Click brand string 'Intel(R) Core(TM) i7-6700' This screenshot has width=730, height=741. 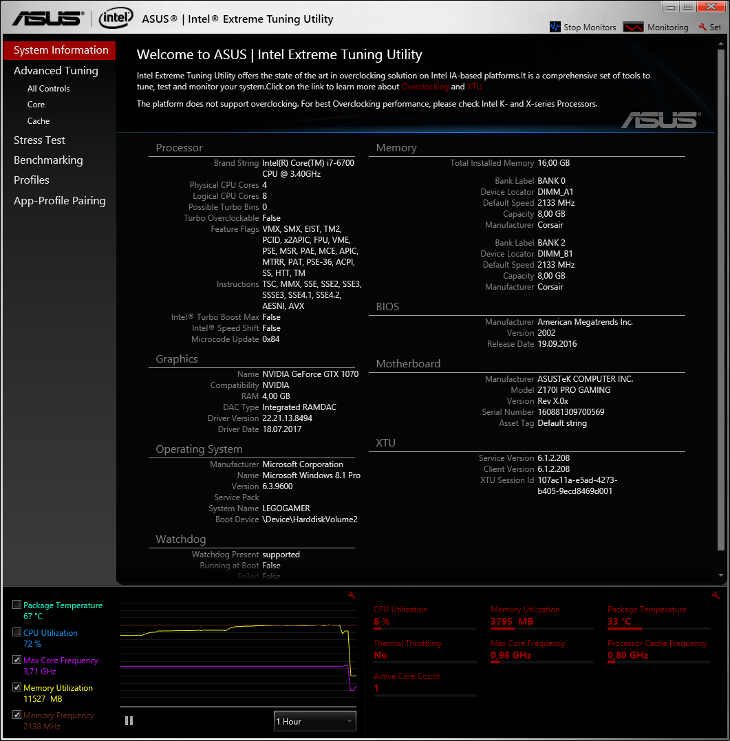click(x=308, y=163)
